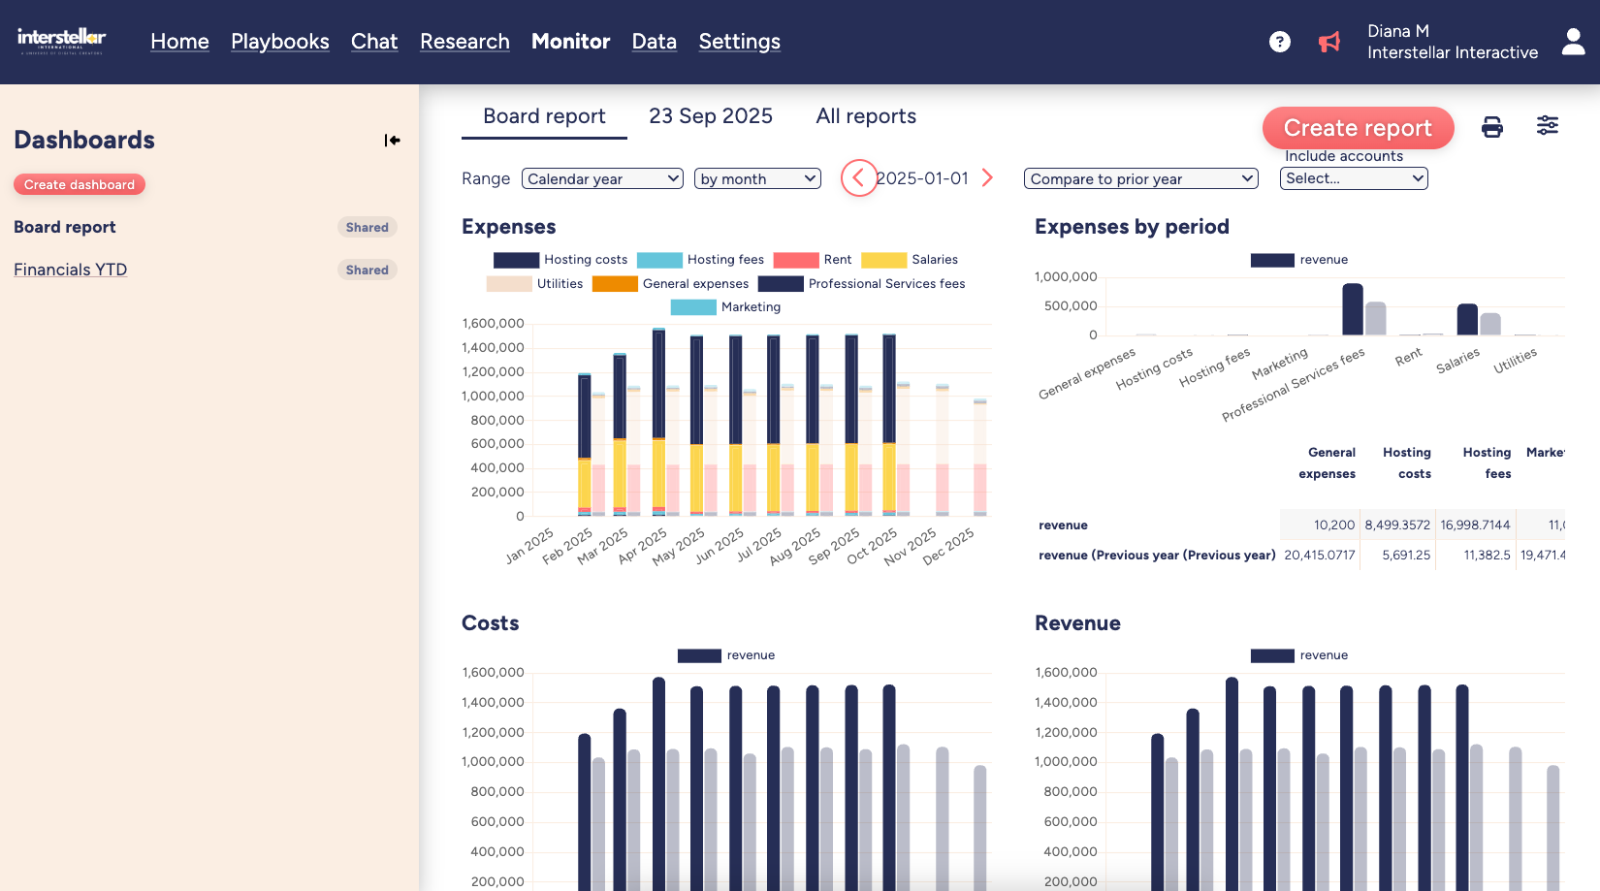Switch to the All reports tab
The width and height of the screenshot is (1600, 891).
(865, 116)
